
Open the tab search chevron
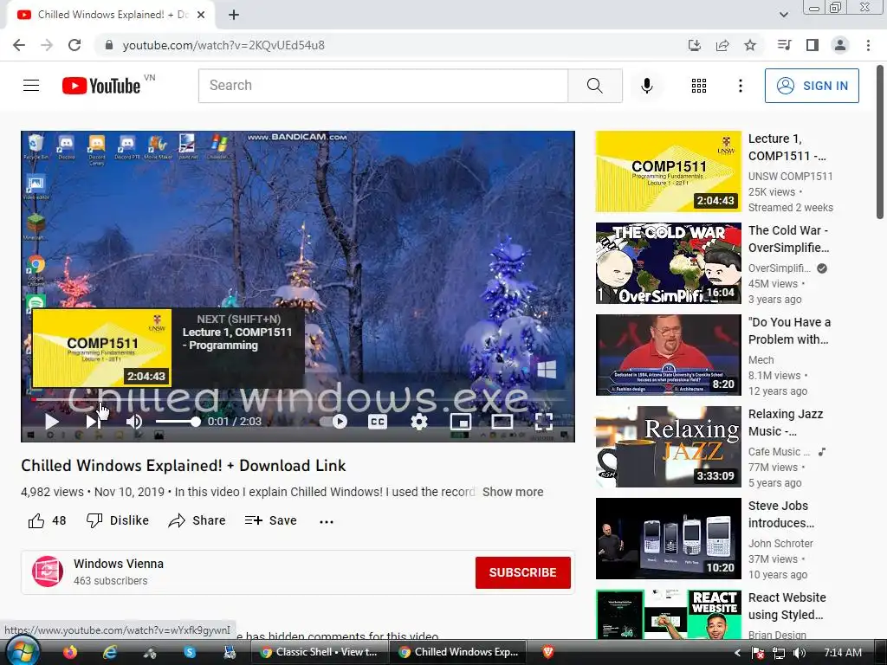(783, 15)
